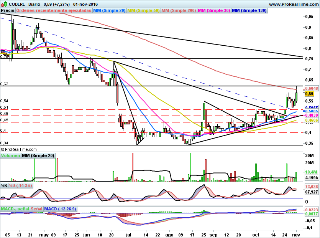The width and height of the screenshot is (320, 238).
Task: Select the MM (Simple 30) indicator label
Action: tap(214, 10)
